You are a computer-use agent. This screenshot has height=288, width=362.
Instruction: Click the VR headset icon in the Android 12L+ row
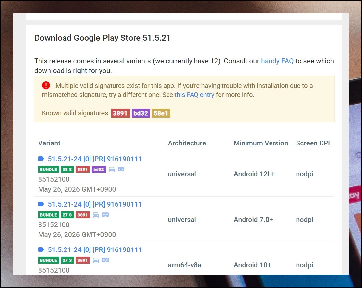[121, 170]
